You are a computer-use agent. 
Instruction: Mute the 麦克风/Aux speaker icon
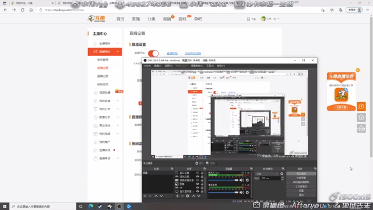coord(242,180)
